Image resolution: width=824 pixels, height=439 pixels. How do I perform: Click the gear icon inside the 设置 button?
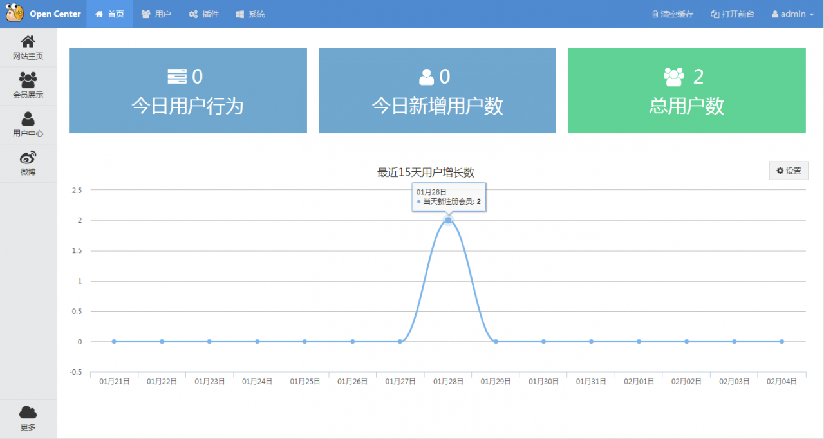[x=780, y=170]
